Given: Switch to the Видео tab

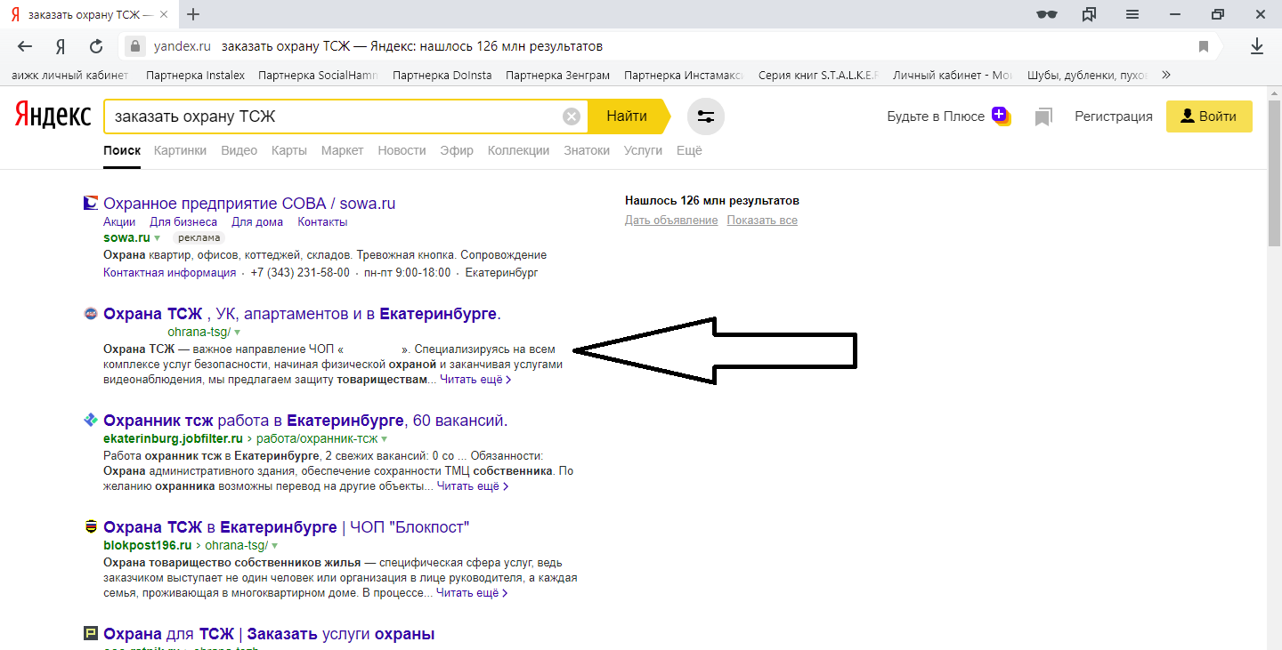Looking at the screenshot, I should [239, 150].
